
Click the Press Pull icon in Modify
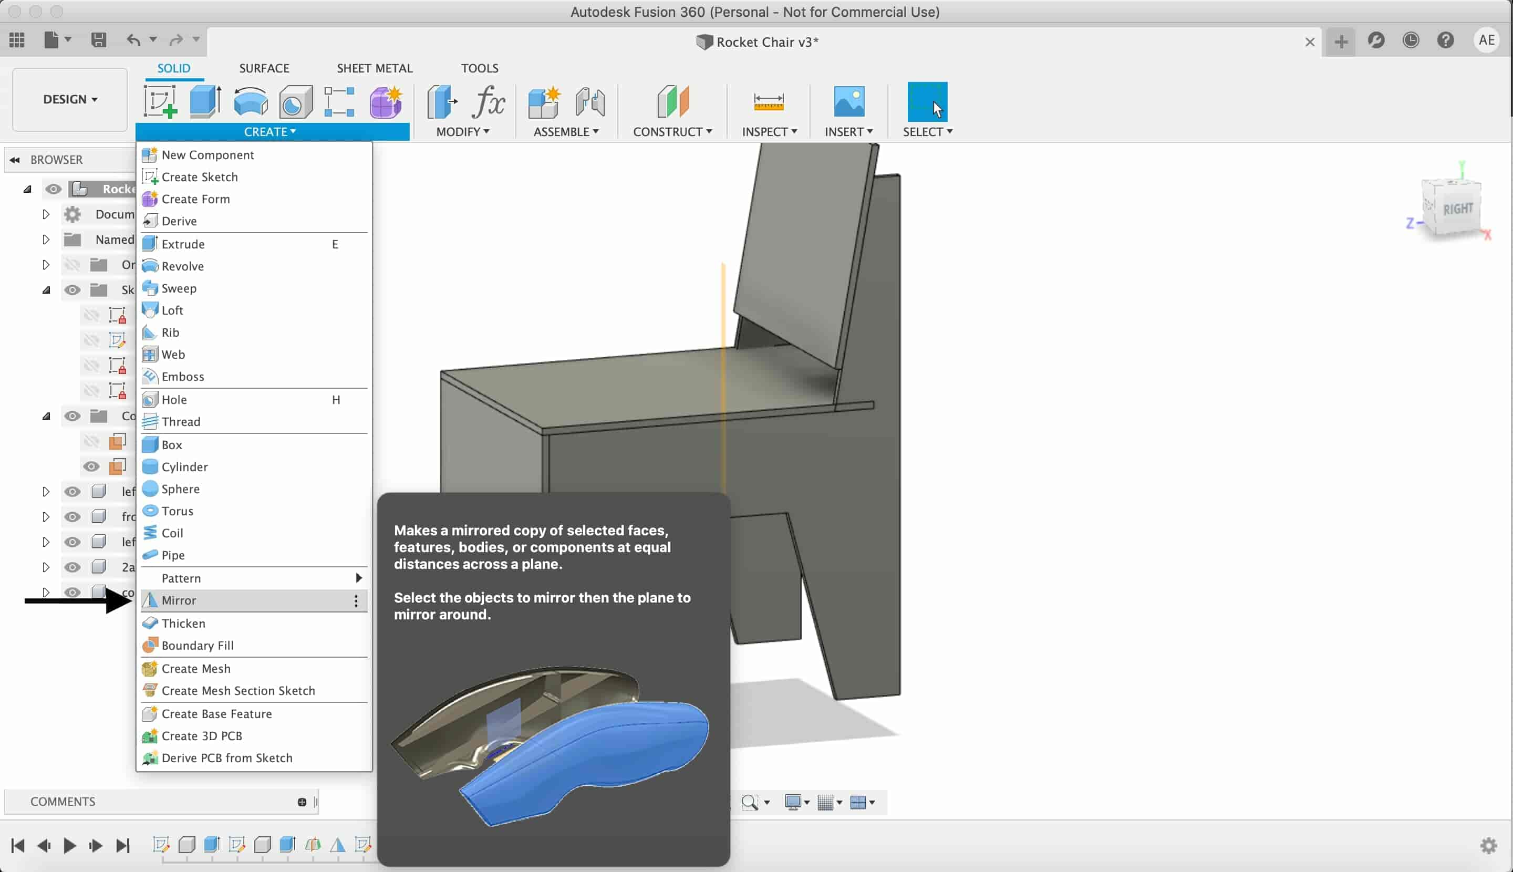tap(442, 101)
